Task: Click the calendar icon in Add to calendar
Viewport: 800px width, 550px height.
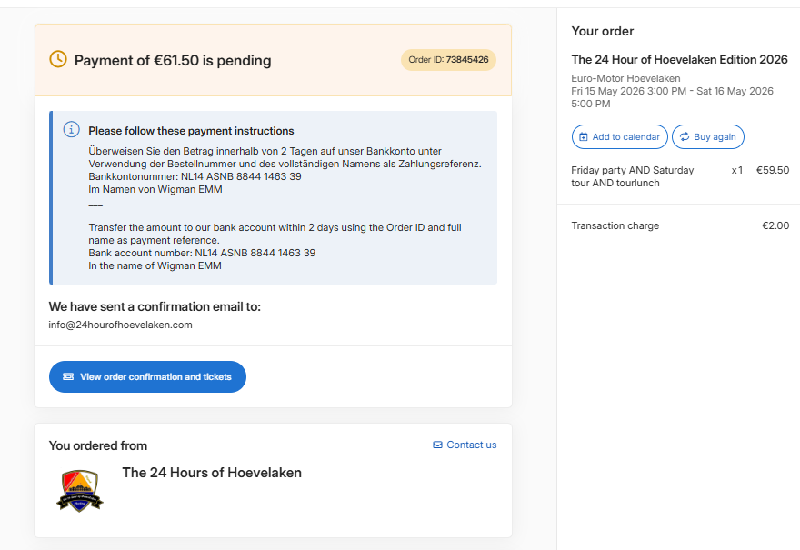Action: (584, 137)
